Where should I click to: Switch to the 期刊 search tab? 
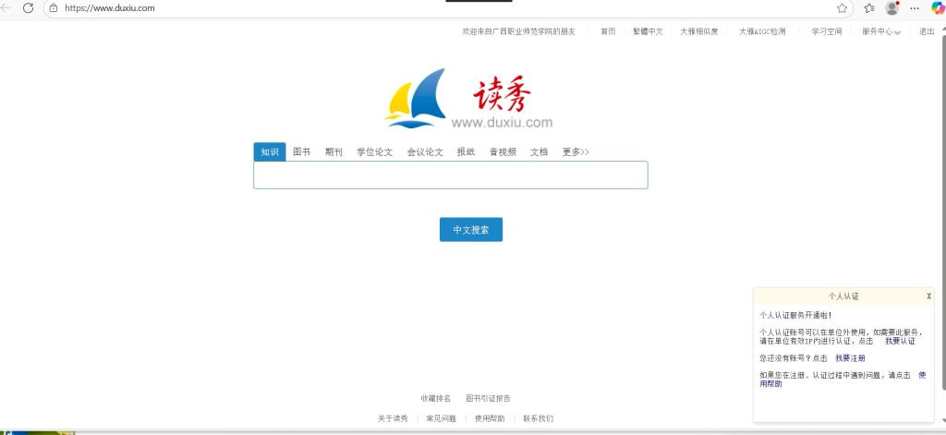point(334,152)
